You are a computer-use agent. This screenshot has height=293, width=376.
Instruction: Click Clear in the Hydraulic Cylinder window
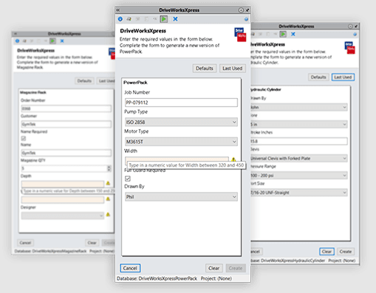327,252
